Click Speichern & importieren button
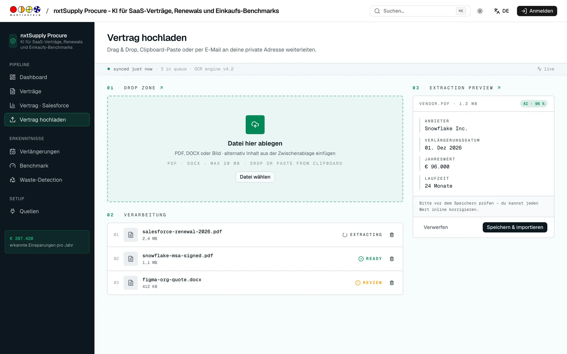Screen dimensions: 567x354 click(515, 227)
